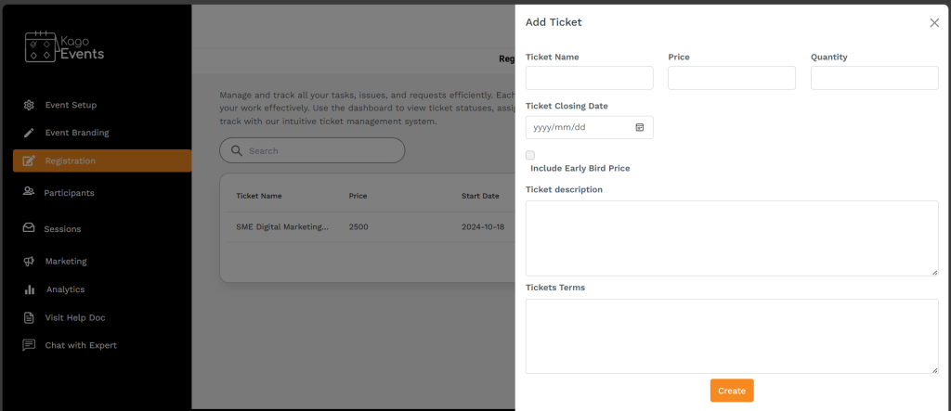Screen dimensions: 951x411
Task: Click the Sessions envelope icon
Action: pos(29,228)
